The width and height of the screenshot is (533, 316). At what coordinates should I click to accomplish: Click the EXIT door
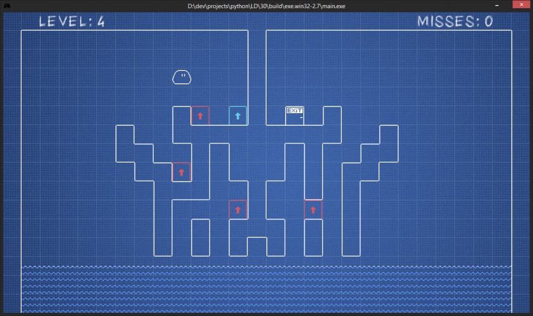coord(294,116)
